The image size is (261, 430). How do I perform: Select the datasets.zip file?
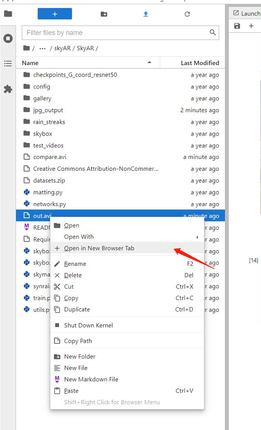click(x=120, y=181)
